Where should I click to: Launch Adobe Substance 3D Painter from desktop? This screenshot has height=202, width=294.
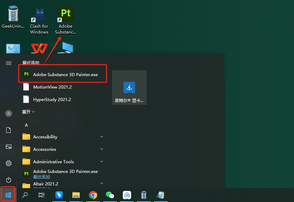coord(65,14)
